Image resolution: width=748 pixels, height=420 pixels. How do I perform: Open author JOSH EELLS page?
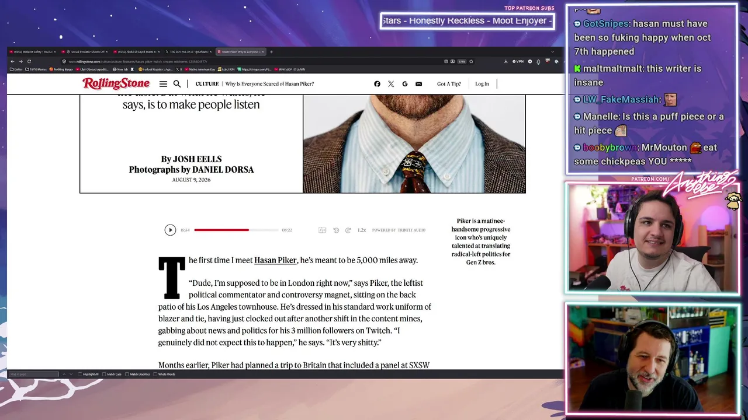pos(198,159)
